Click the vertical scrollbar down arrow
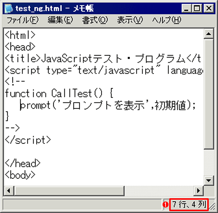The image size is (218, 213). [x=208, y=181]
